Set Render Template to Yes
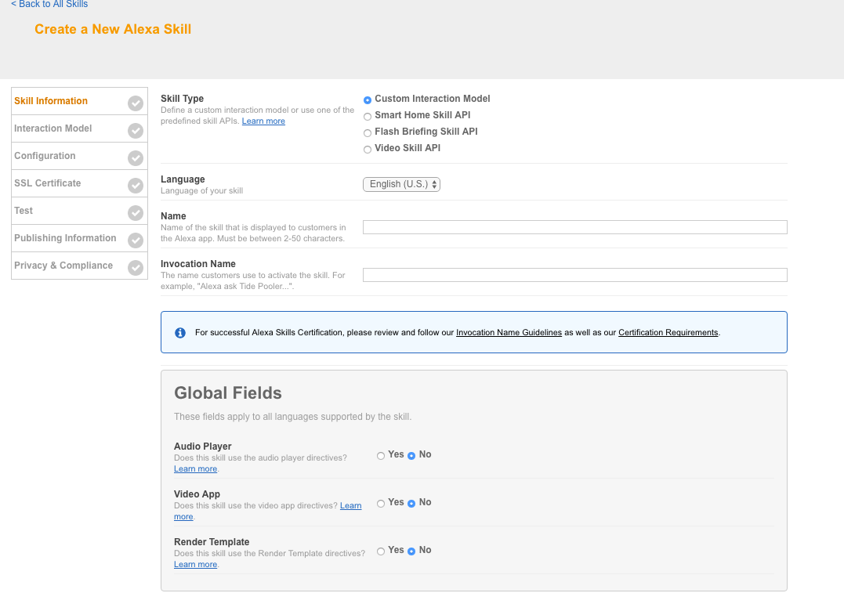 [x=381, y=551]
